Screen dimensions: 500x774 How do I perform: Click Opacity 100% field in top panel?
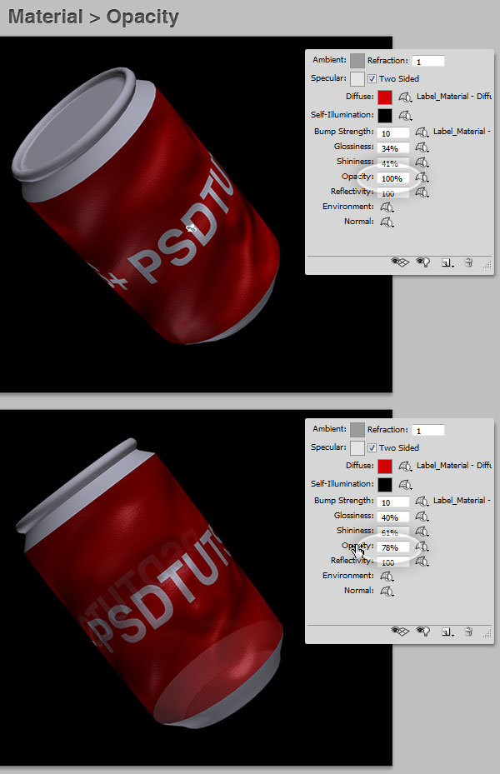392,178
